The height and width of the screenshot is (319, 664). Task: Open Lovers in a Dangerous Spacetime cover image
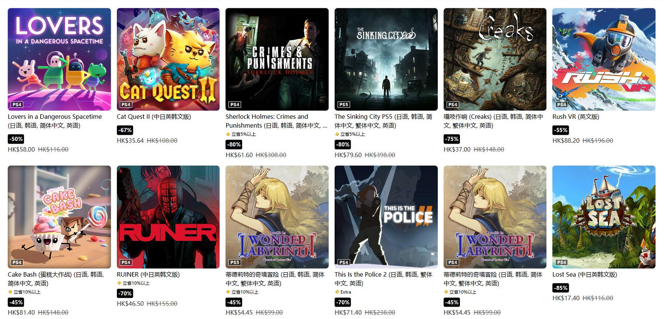point(59,59)
